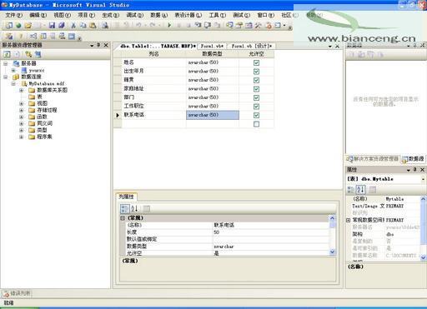This screenshot has height=309, width=427.
Task: Toggle allow-null checkbox for 籍贯 row
Action: (256, 80)
